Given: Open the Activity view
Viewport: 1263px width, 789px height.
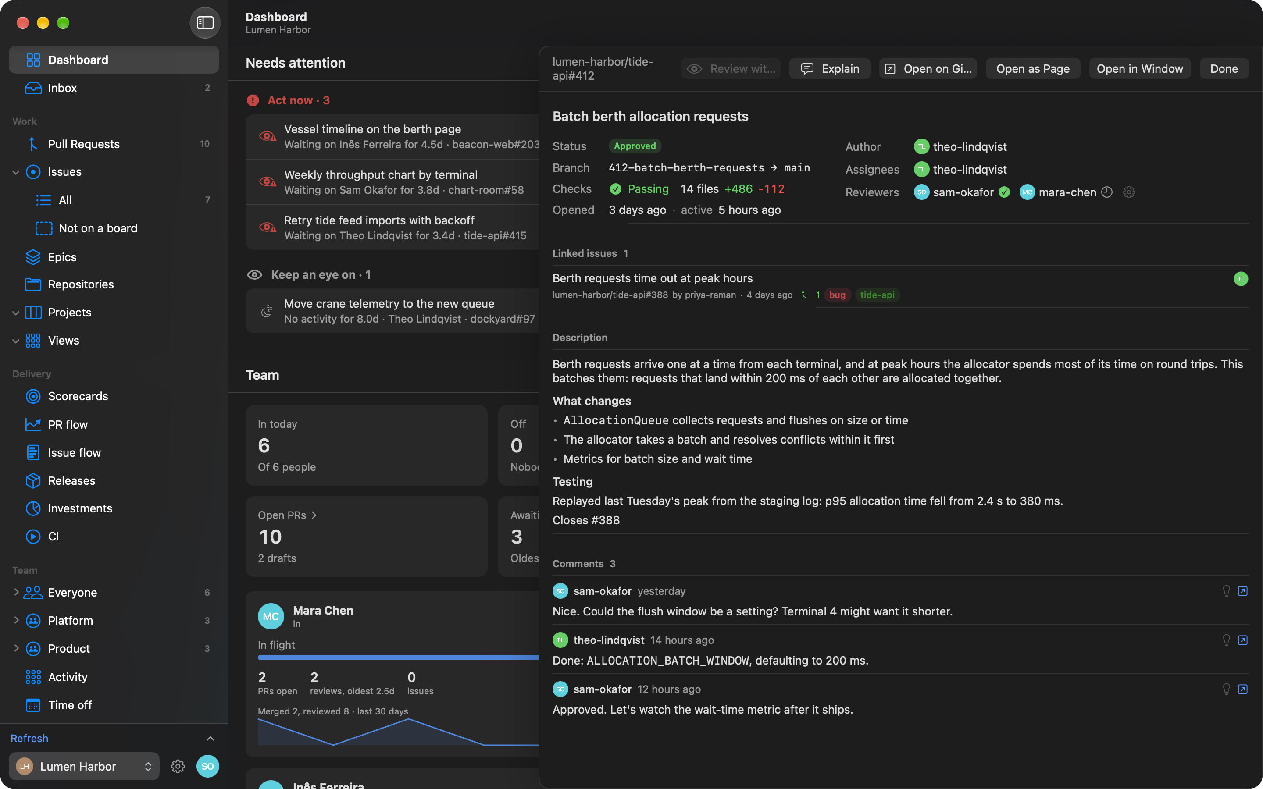Looking at the screenshot, I should 114,677.
